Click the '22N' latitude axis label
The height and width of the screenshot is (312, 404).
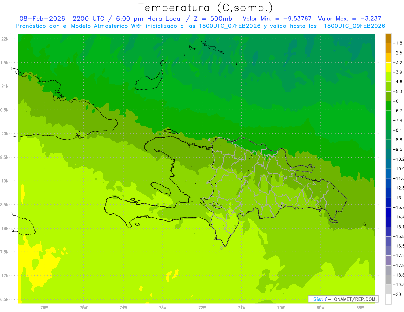tap(5, 39)
